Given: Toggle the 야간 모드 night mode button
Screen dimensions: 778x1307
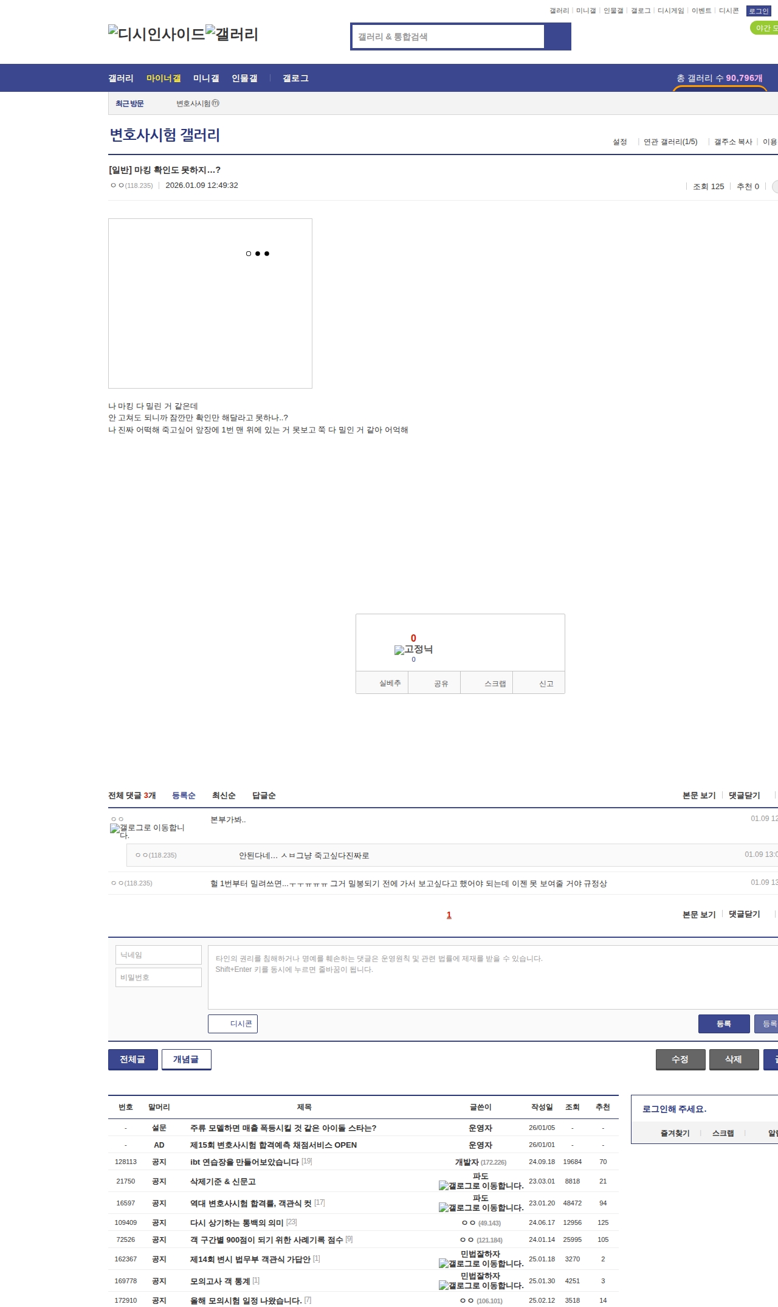Looking at the screenshot, I should coord(764,28).
